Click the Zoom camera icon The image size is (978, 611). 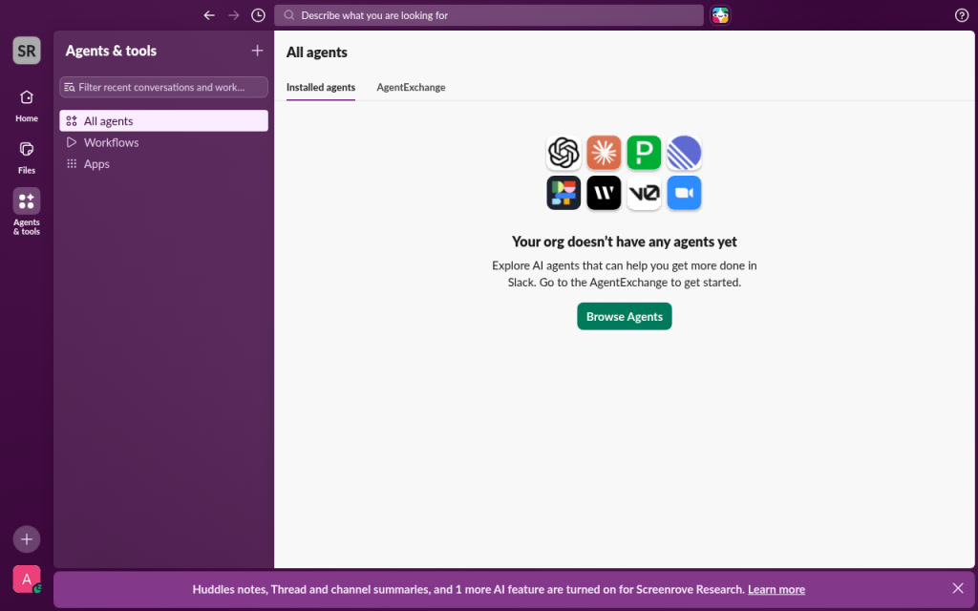point(684,193)
